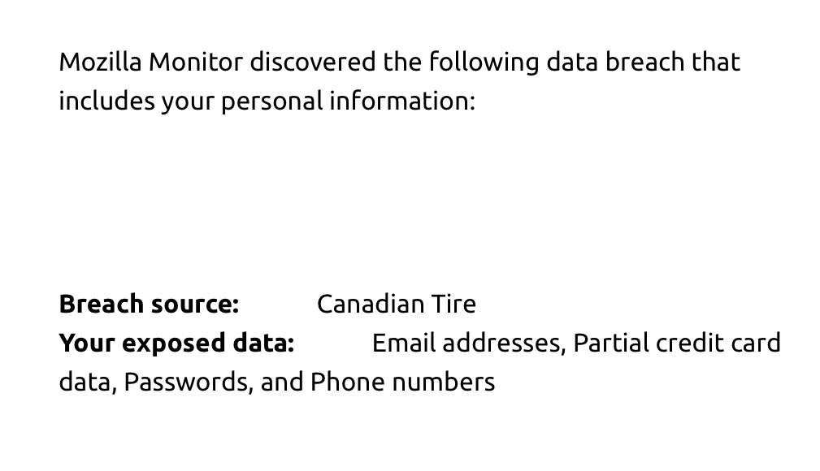Click the word "information:" ending the intro sentence
This screenshot has width=820, height=471.
tap(401, 102)
